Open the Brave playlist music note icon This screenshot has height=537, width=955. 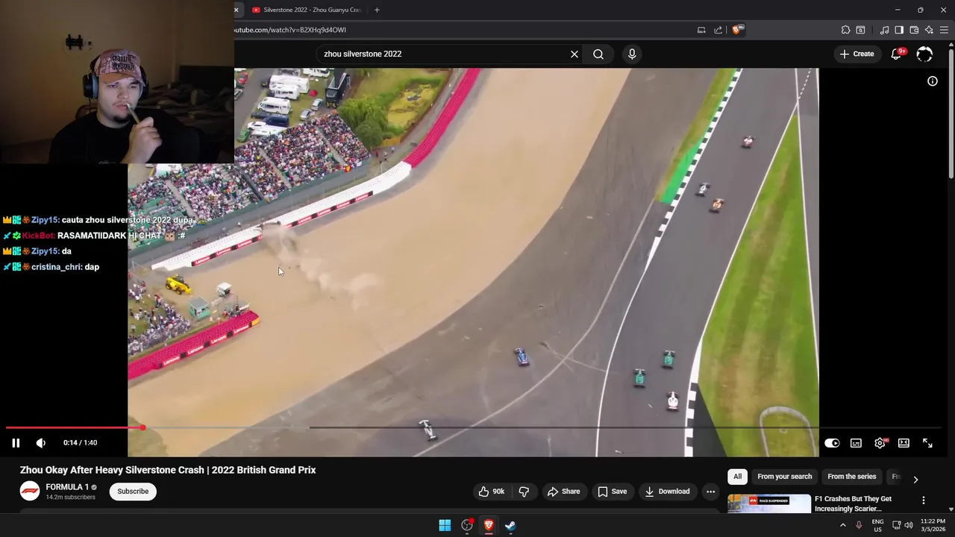point(884,30)
